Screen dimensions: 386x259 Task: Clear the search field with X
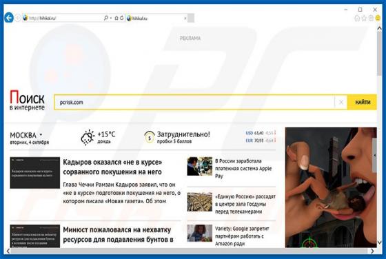tap(341, 102)
